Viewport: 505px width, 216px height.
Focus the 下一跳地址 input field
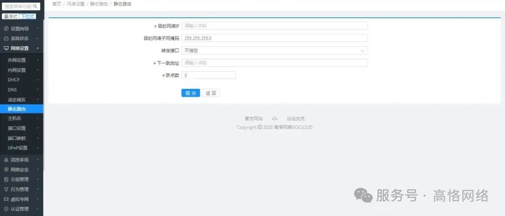(x=274, y=63)
